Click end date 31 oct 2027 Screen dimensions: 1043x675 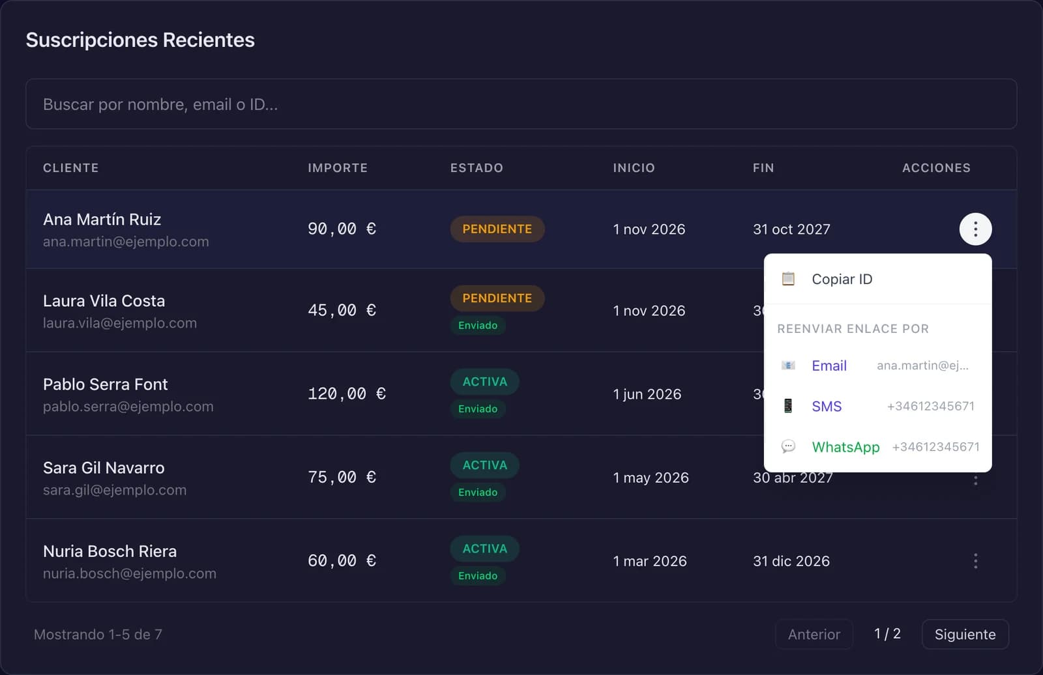pos(791,229)
